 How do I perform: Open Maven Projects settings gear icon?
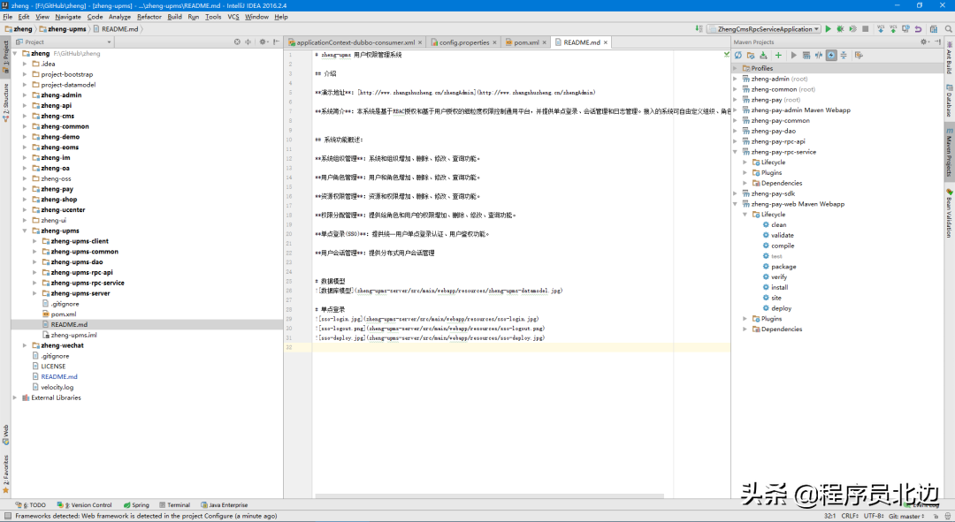(859, 55)
